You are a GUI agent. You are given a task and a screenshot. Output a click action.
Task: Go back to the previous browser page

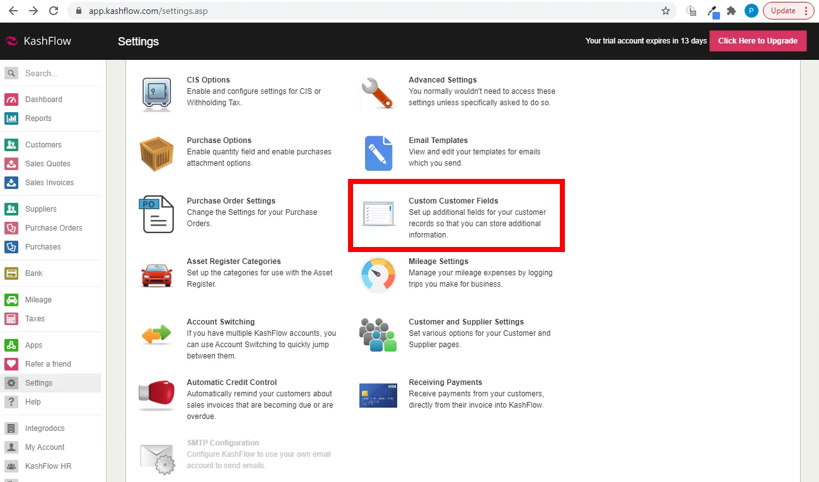click(x=13, y=11)
